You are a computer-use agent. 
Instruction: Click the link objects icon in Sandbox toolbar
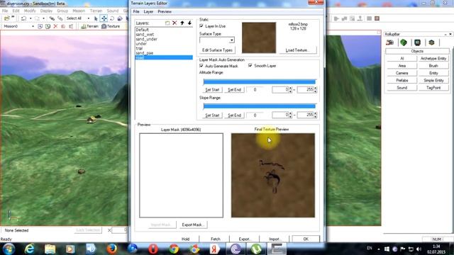coord(52,18)
